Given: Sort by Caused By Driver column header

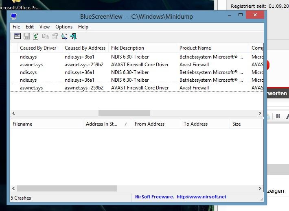Looking at the screenshot, I should point(40,48).
